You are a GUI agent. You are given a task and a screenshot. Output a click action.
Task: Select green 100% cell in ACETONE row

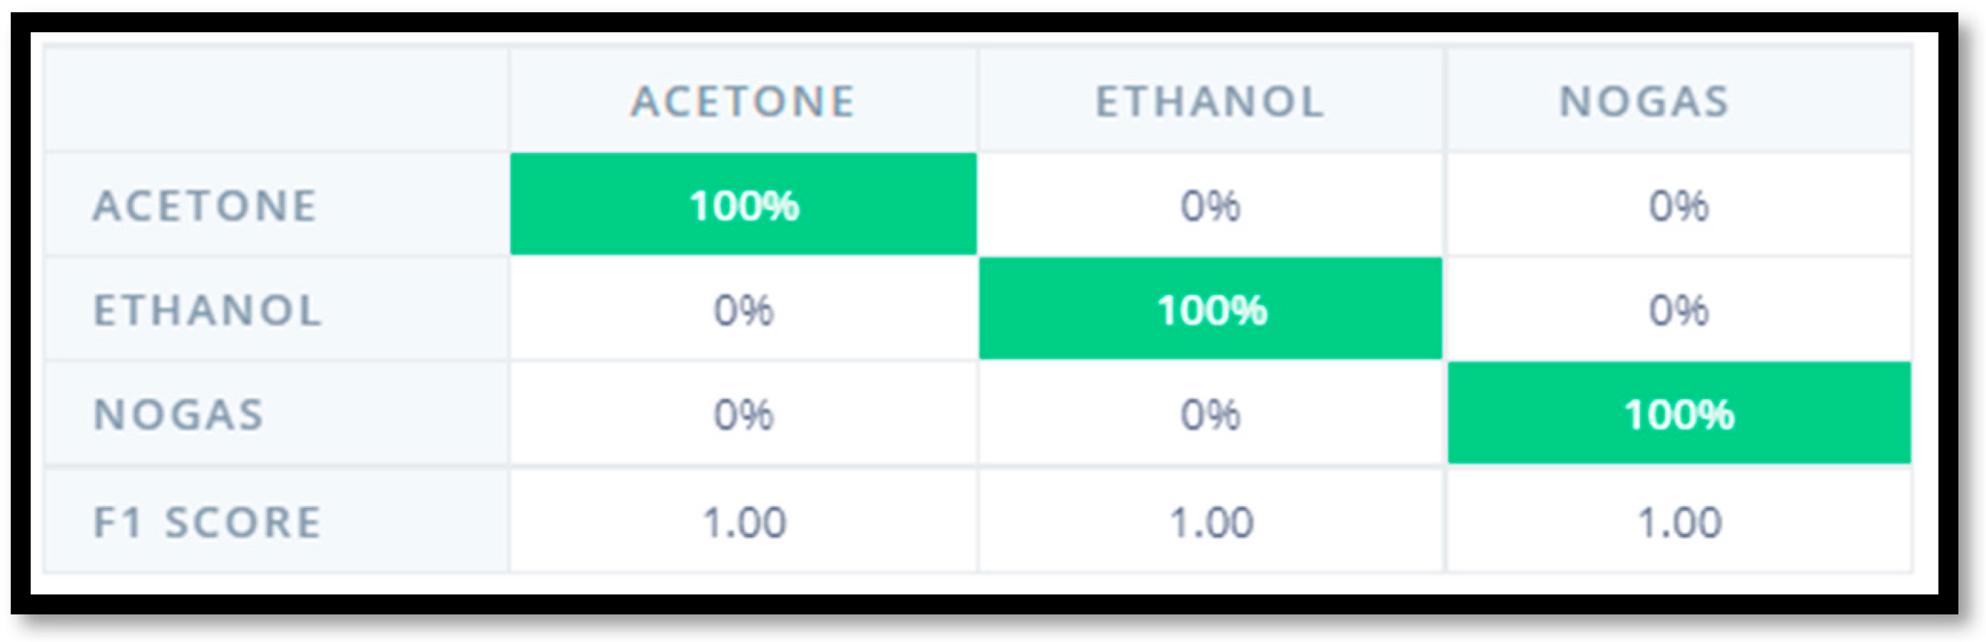point(743,205)
